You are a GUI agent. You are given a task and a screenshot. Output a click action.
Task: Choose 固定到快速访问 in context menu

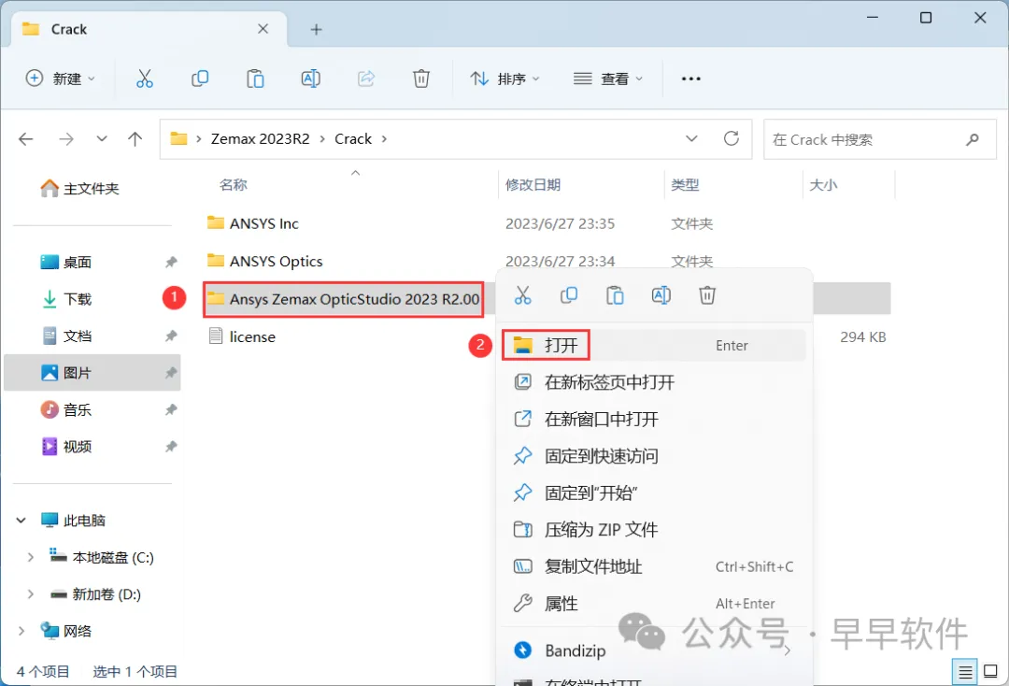[x=654, y=456]
